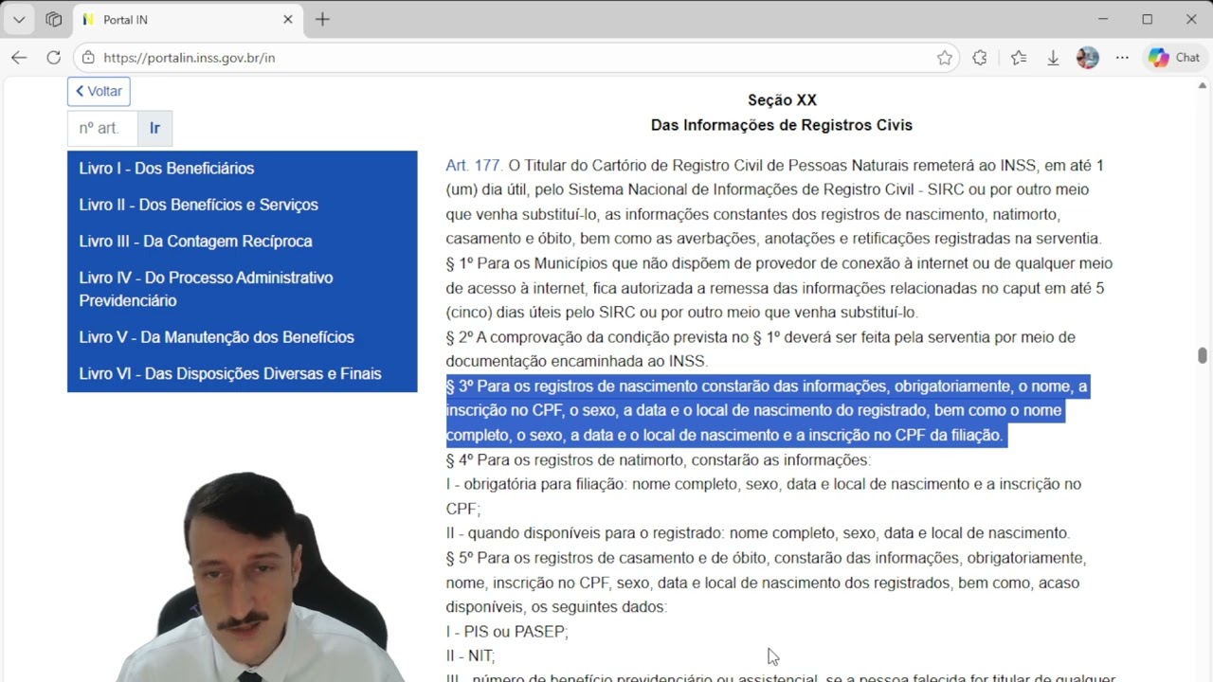The height and width of the screenshot is (682, 1213).
Task: Go back with the Voltar button
Action: 99,92
